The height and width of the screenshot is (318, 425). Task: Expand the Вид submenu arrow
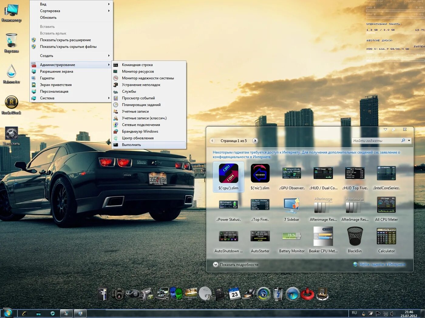109,4
